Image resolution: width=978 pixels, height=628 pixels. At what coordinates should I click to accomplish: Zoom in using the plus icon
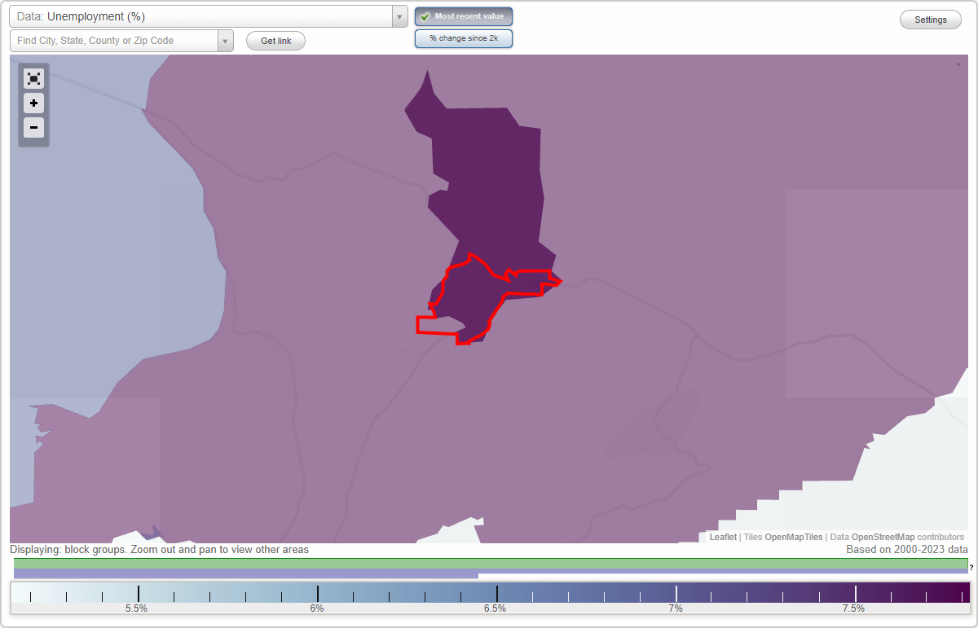(33, 103)
